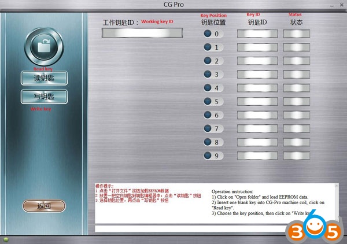Click the Key ID field for position 6

point(257,115)
